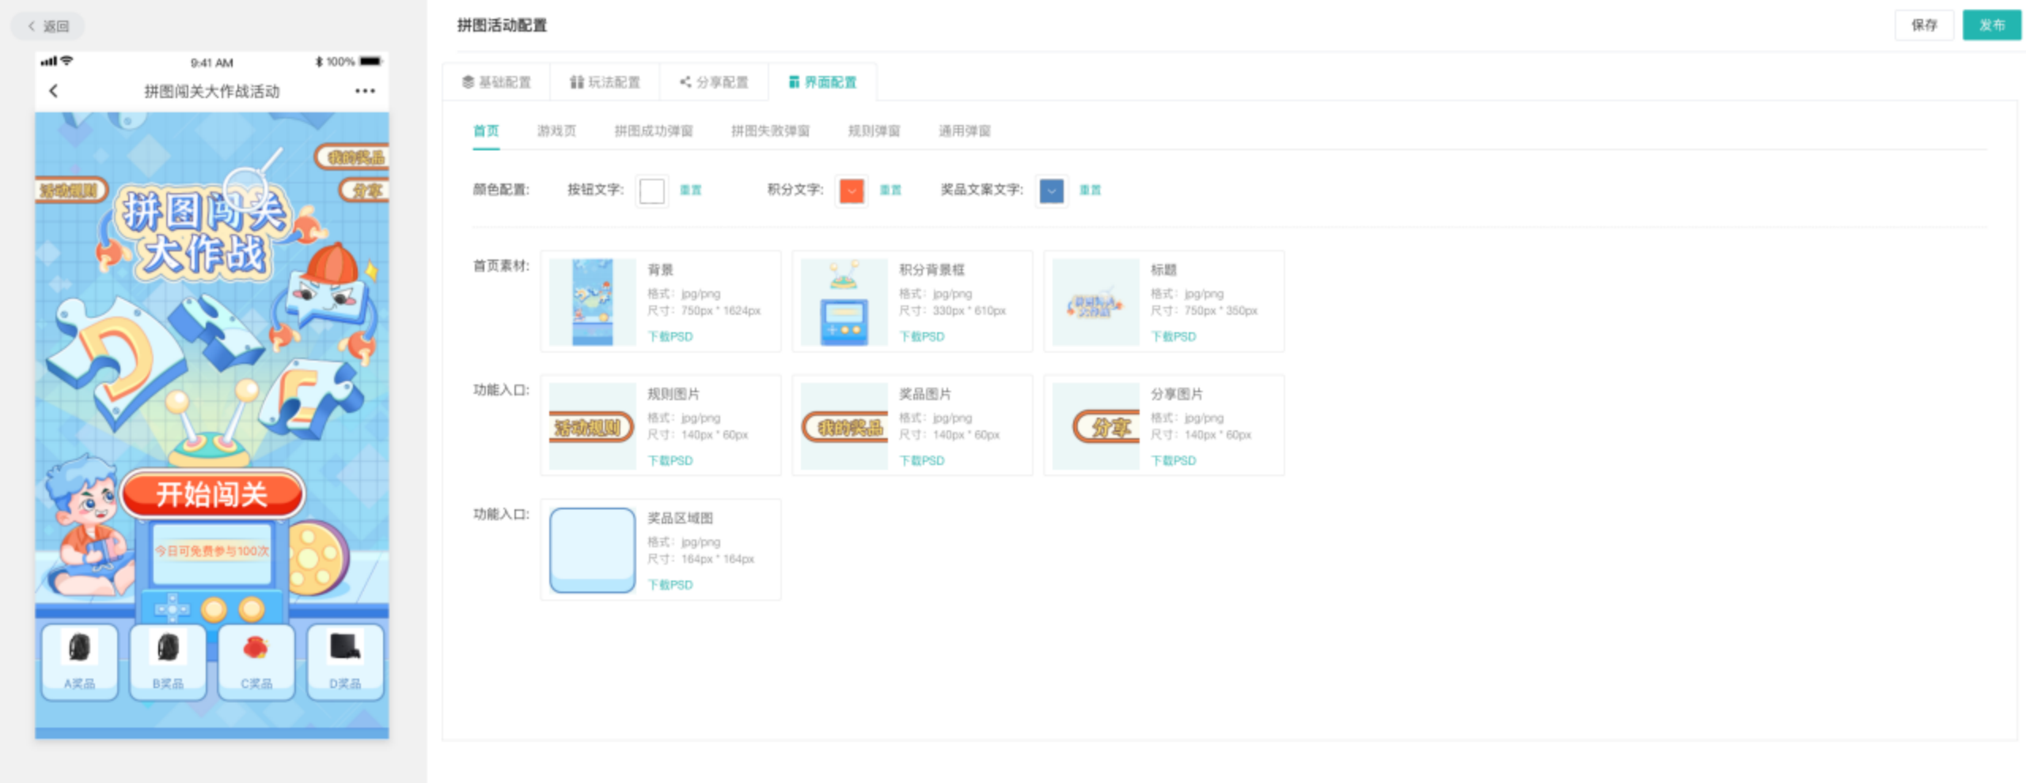Click the 拼图闯关大作战活动 title in preview

[x=212, y=91]
